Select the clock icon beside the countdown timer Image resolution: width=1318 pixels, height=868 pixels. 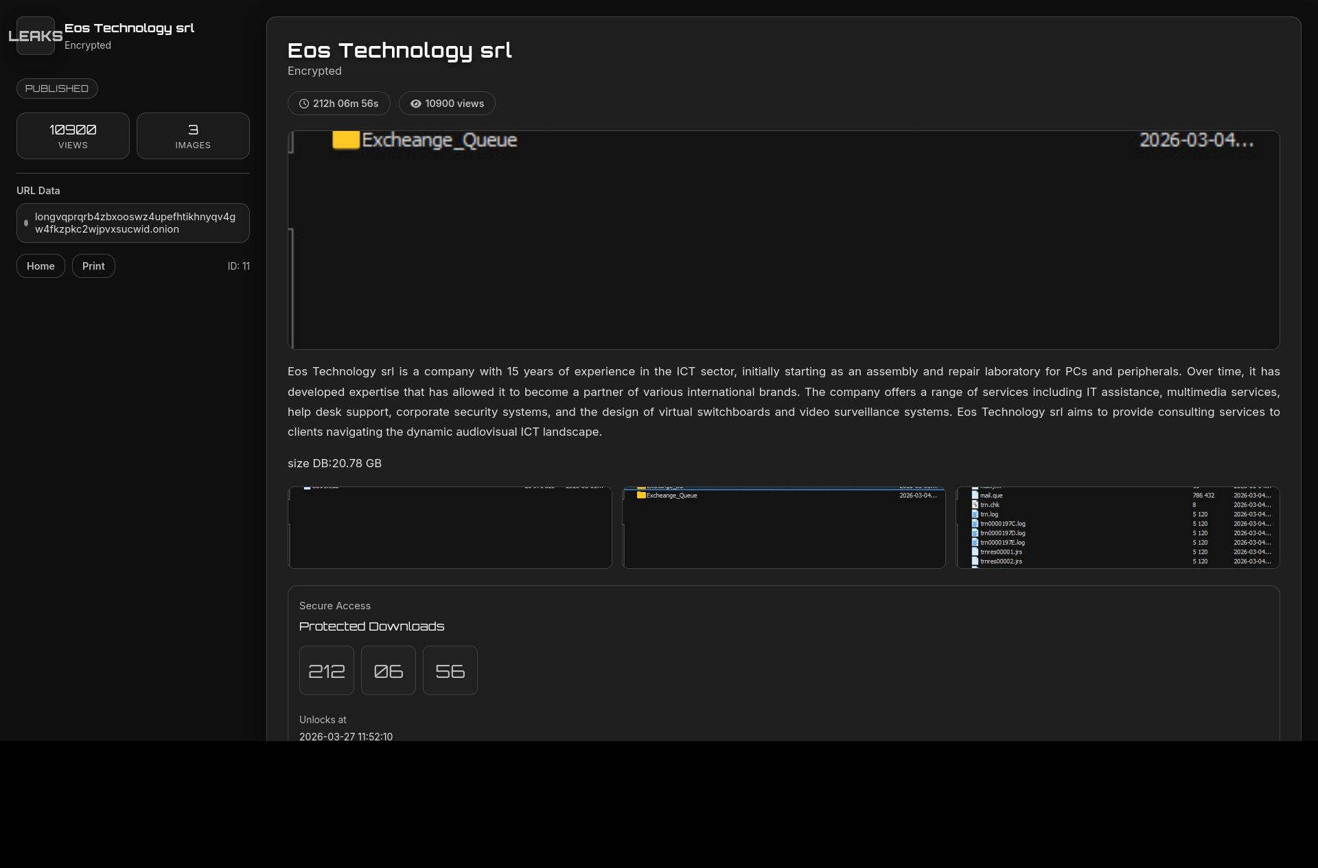304,103
